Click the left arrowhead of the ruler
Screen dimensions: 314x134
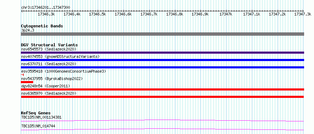click(22, 11)
